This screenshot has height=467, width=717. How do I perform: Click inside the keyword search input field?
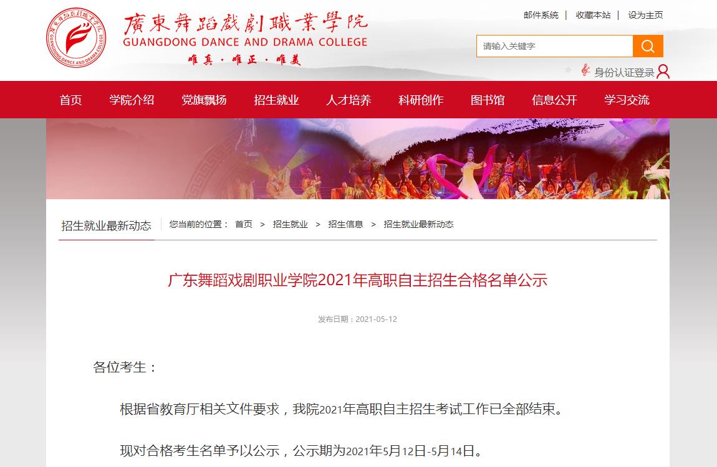[x=555, y=46]
